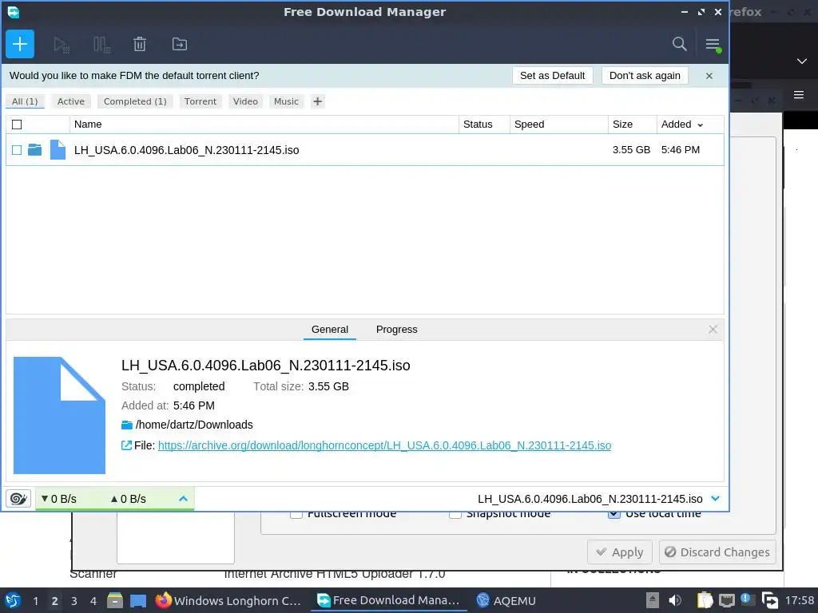Click the file icon in the LH_USA row

tap(58, 150)
